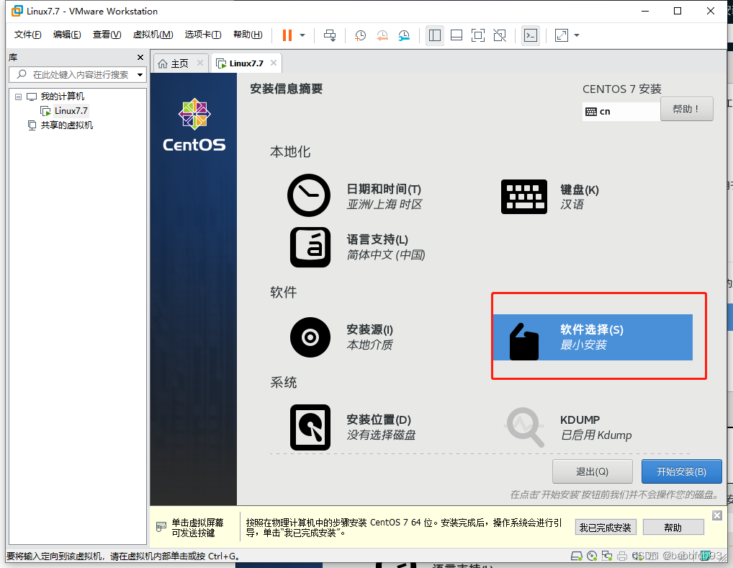The height and width of the screenshot is (568, 733).
Task: Click the VMware Workstation title bar icon
Action: (x=17, y=11)
